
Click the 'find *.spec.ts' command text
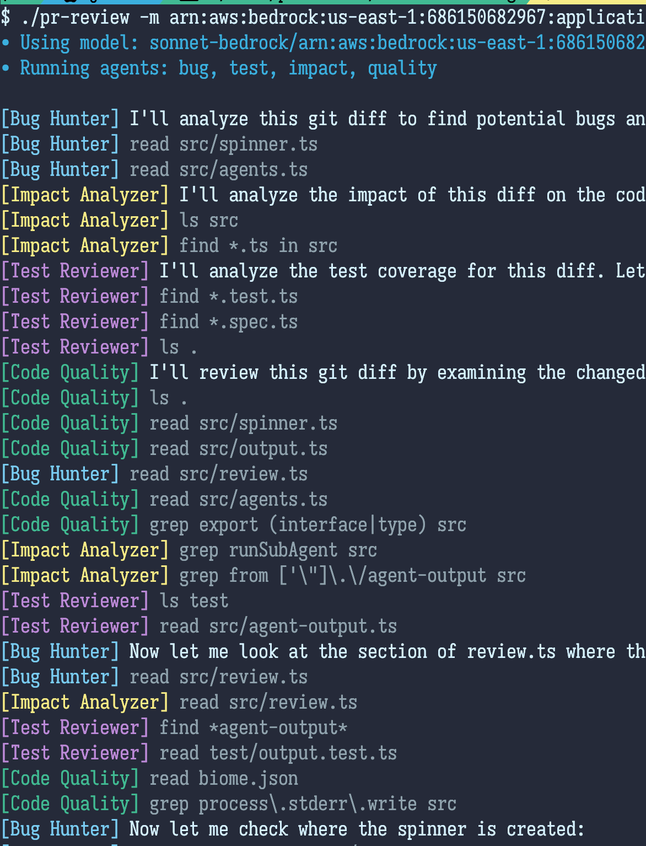point(228,322)
